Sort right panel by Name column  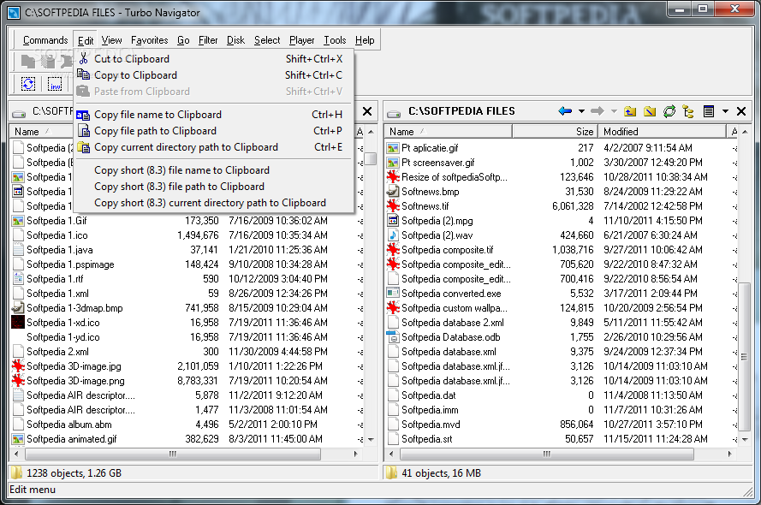pos(449,132)
